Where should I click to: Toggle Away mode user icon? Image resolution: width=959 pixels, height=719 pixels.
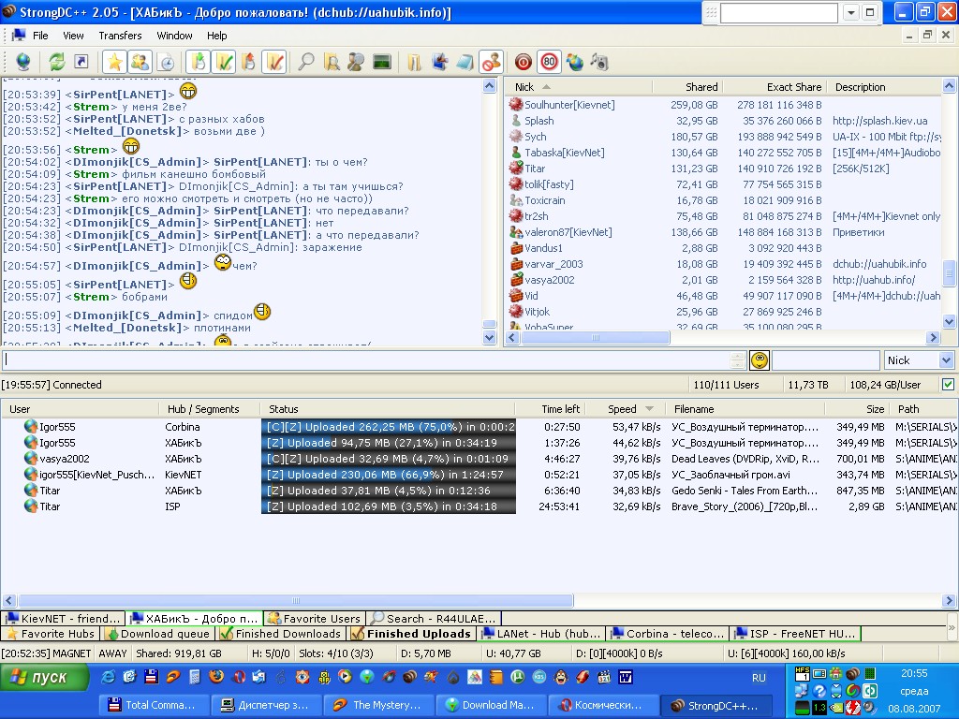tap(491, 62)
